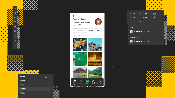The height and width of the screenshot is (98, 175).
Task: Click the Border color swatch
Action: tap(131, 41)
